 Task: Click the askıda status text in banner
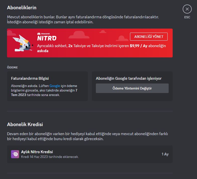click(x=43, y=51)
